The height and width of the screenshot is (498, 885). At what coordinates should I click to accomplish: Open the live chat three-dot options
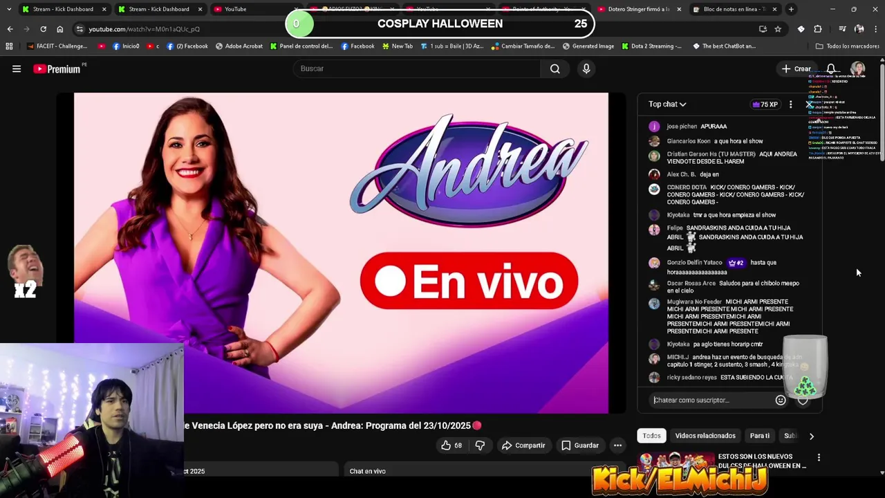point(790,104)
